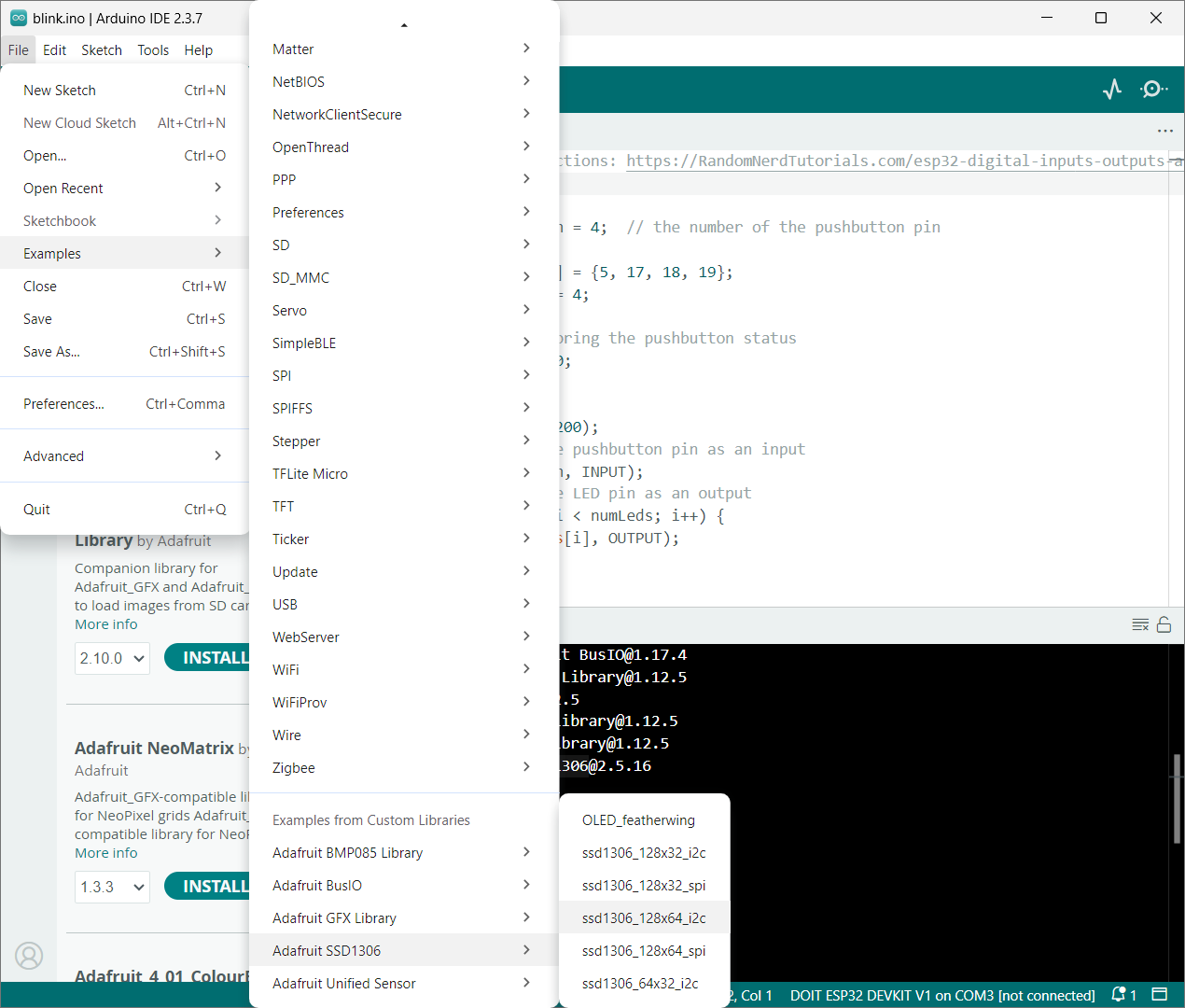Open More info link above 2.10.0
The image size is (1185, 1008).
[106, 624]
